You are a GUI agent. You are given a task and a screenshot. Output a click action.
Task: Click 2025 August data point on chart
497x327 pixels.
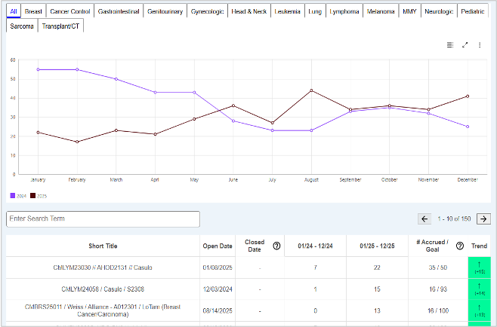tap(312, 90)
